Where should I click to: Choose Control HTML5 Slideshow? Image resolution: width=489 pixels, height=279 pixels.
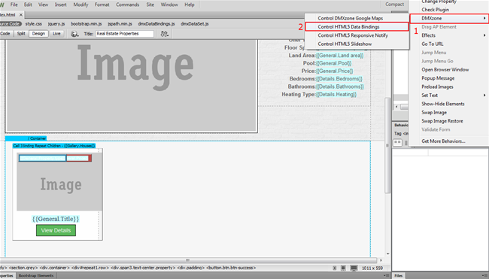(357, 44)
